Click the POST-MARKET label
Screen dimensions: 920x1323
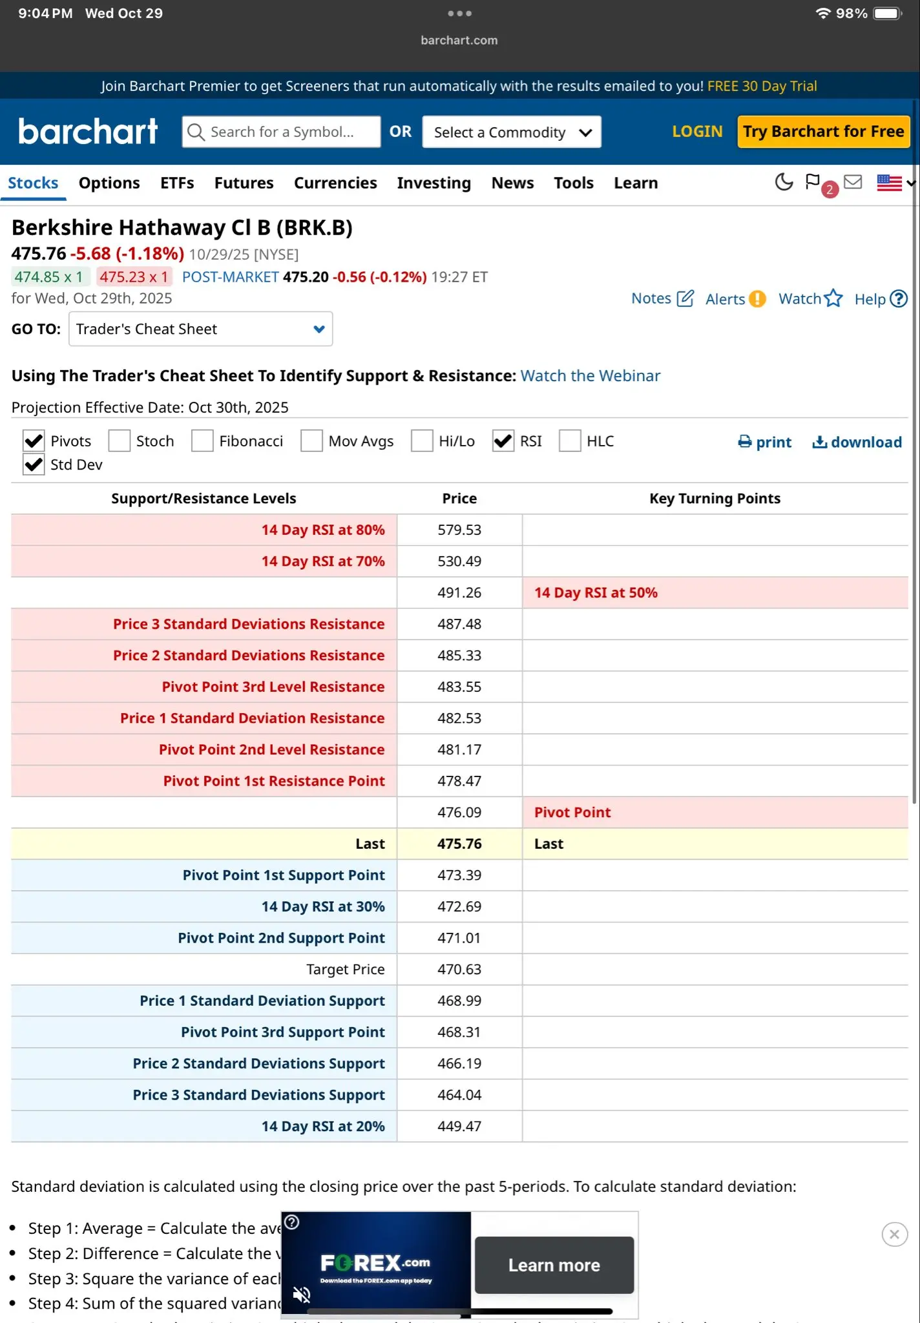230,276
